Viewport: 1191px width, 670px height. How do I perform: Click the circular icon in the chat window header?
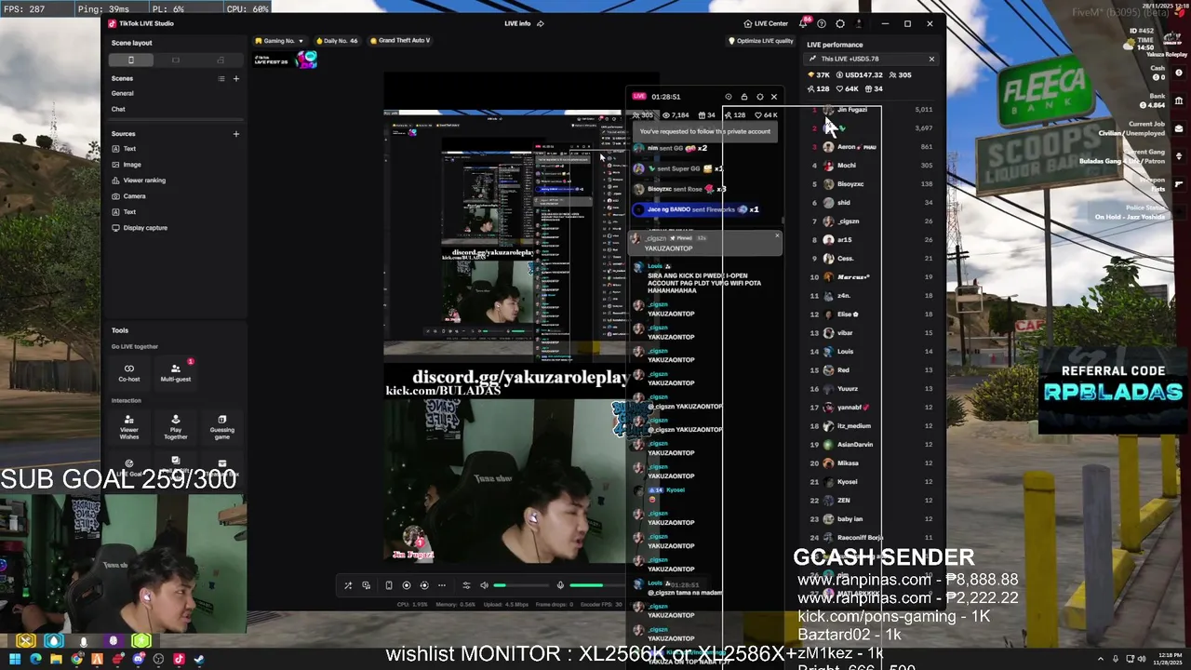729,97
